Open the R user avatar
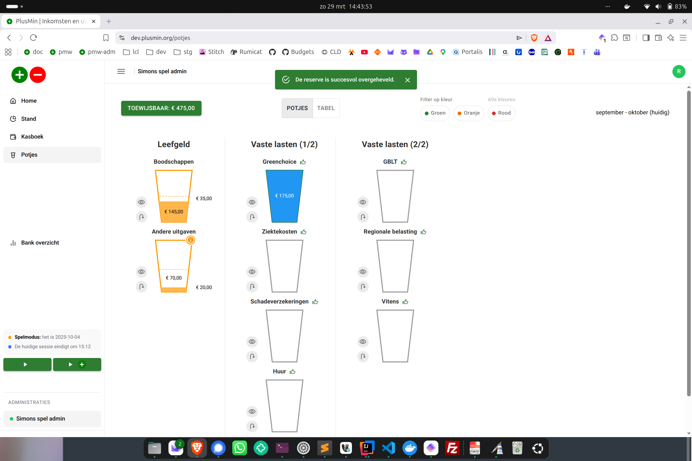 point(679,71)
